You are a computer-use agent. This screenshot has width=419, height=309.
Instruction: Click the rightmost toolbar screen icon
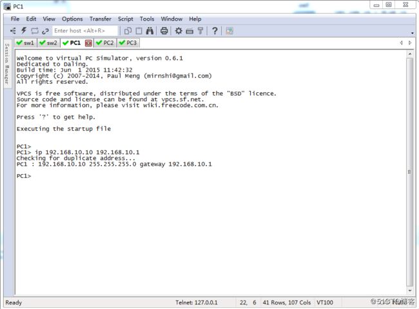coord(229,31)
